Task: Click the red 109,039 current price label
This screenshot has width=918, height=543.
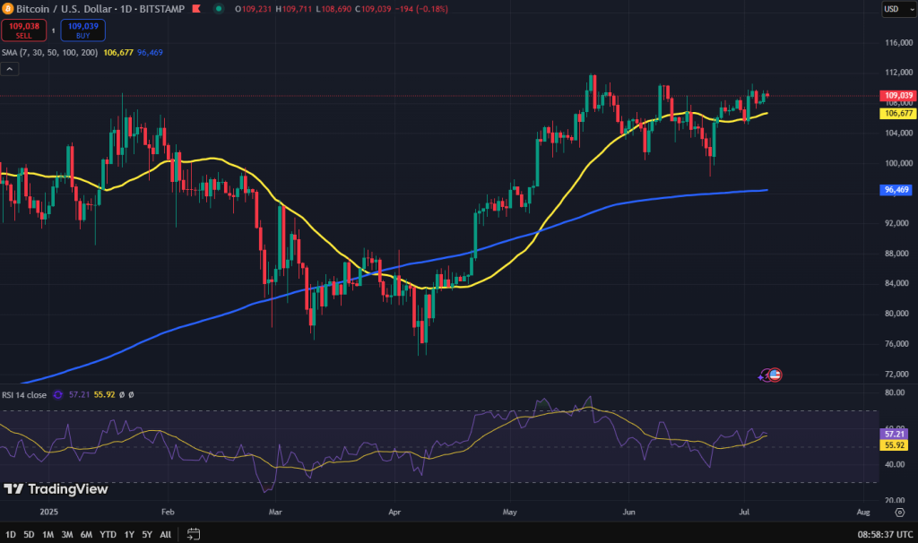Action: 898,95
